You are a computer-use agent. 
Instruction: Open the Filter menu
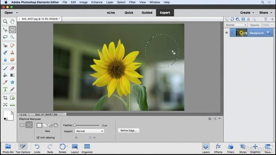132,2
